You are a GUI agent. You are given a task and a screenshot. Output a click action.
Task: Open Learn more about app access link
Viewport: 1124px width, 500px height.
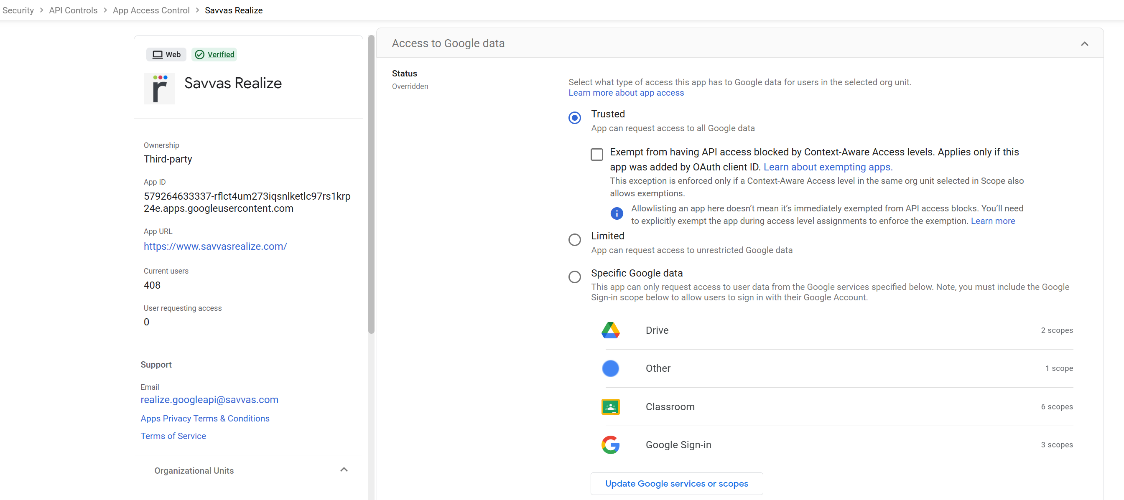click(x=626, y=93)
